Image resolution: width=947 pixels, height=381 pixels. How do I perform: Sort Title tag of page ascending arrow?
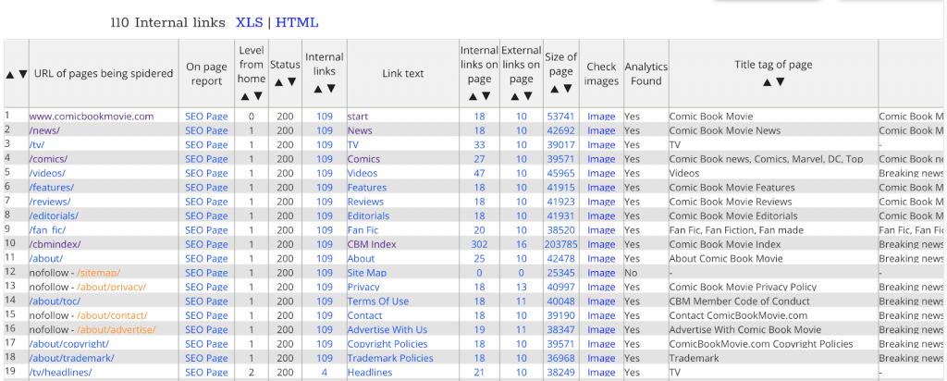[x=767, y=81]
